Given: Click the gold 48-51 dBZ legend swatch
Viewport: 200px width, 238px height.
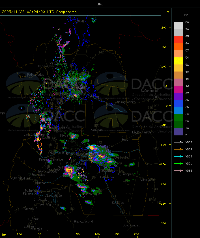Looking at the screenshot, I should (179, 68).
